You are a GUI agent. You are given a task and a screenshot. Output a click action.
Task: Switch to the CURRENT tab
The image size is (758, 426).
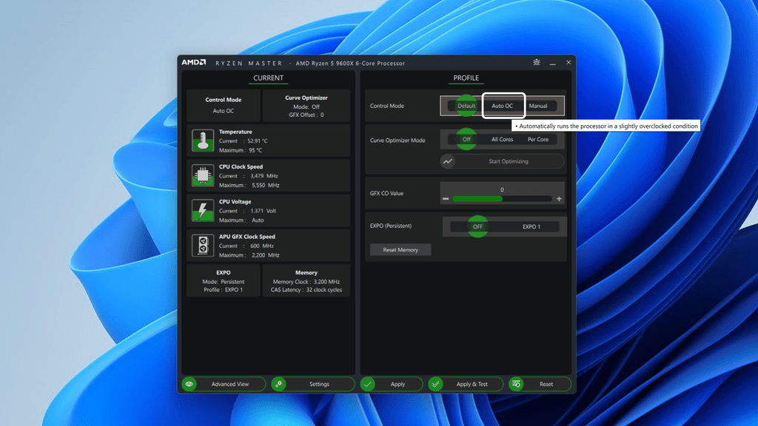tap(268, 78)
